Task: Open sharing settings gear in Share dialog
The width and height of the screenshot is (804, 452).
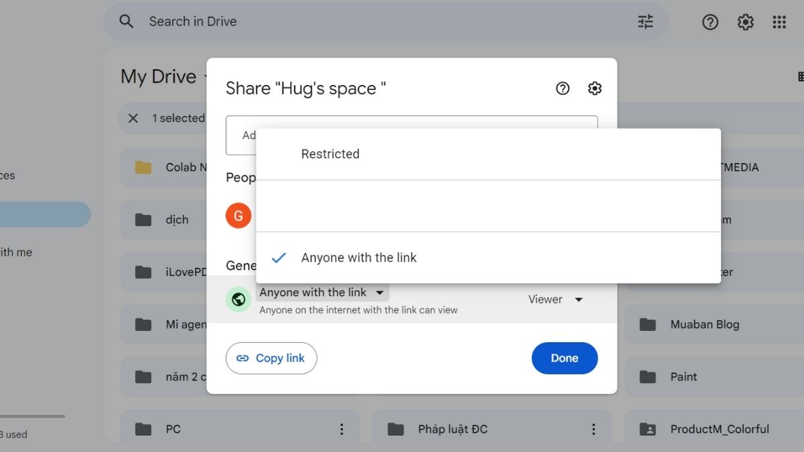Action: (x=594, y=88)
